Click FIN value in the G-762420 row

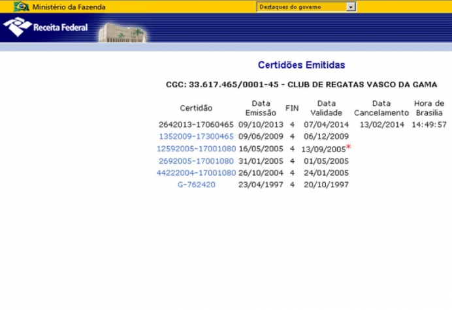coord(293,185)
